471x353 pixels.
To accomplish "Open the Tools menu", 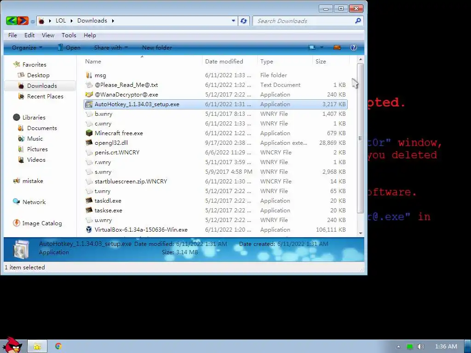I will coord(69,35).
